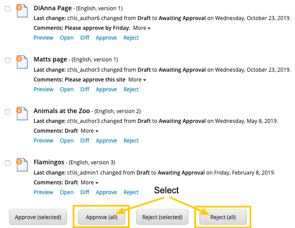Open Preview link for DiAnna Page
Image resolution: width=295 pixels, height=228 pixels.
click(x=44, y=38)
